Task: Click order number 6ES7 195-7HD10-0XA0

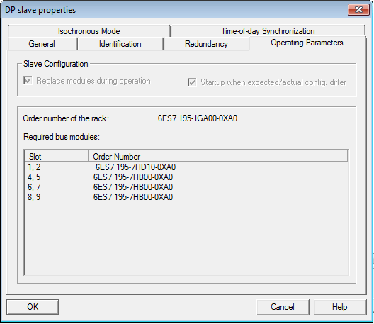Action: (x=135, y=167)
